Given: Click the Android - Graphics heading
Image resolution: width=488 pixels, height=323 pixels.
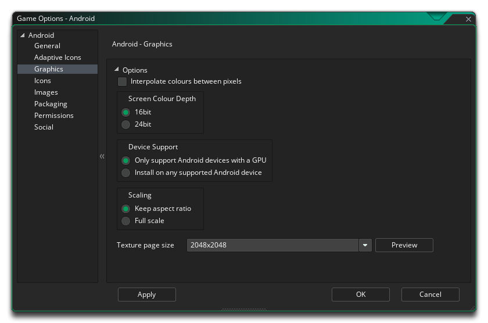Looking at the screenshot, I should [x=142, y=44].
